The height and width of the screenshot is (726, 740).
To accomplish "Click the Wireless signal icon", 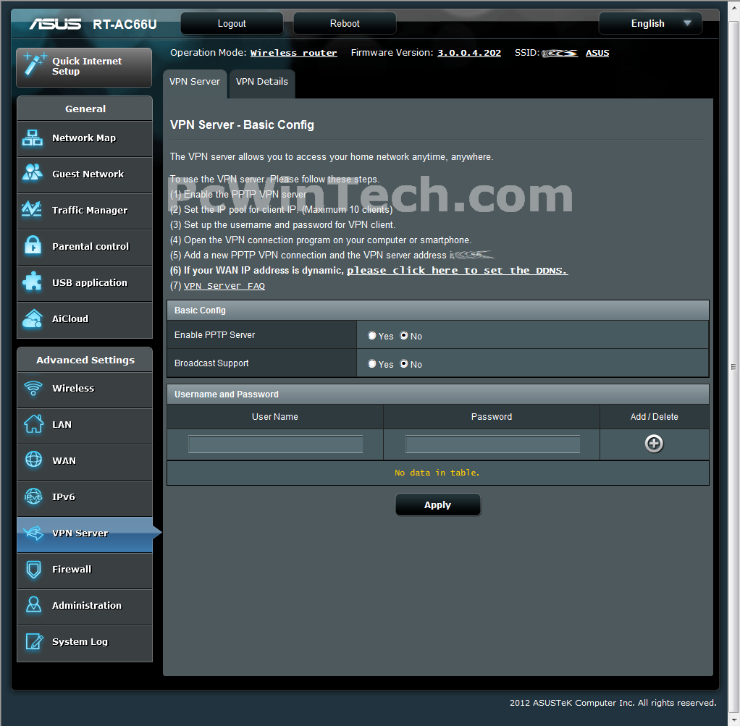I will point(33,388).
